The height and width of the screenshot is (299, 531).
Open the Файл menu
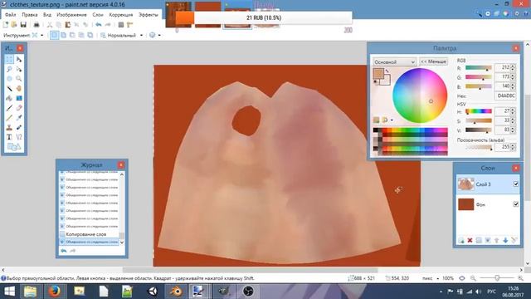point(11,15)
